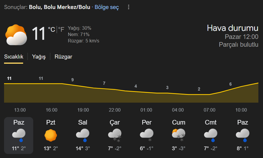263x158 pixels.
Task: Select the Sıcaklık tab
Action: coord(14,57)
